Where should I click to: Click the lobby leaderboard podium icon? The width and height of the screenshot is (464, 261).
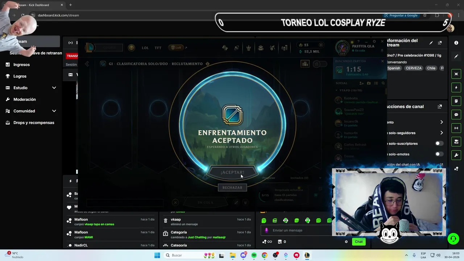305,64
